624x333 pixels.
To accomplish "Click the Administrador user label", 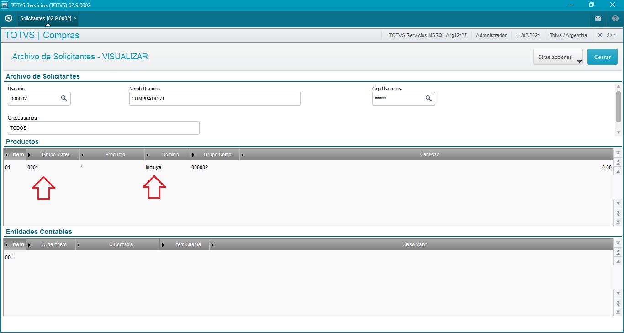I will pos(491,35).
